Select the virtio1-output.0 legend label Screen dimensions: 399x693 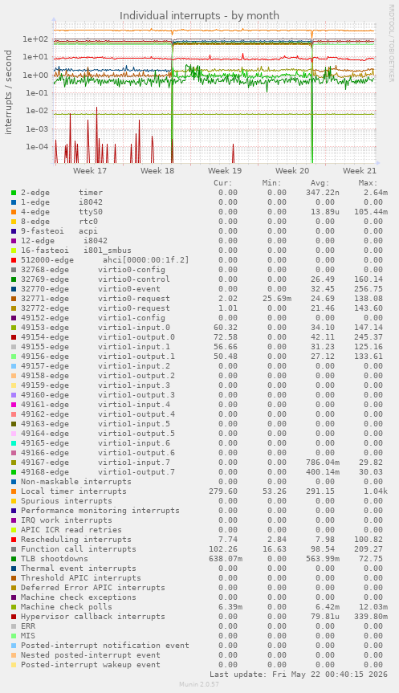pos(136,337)
